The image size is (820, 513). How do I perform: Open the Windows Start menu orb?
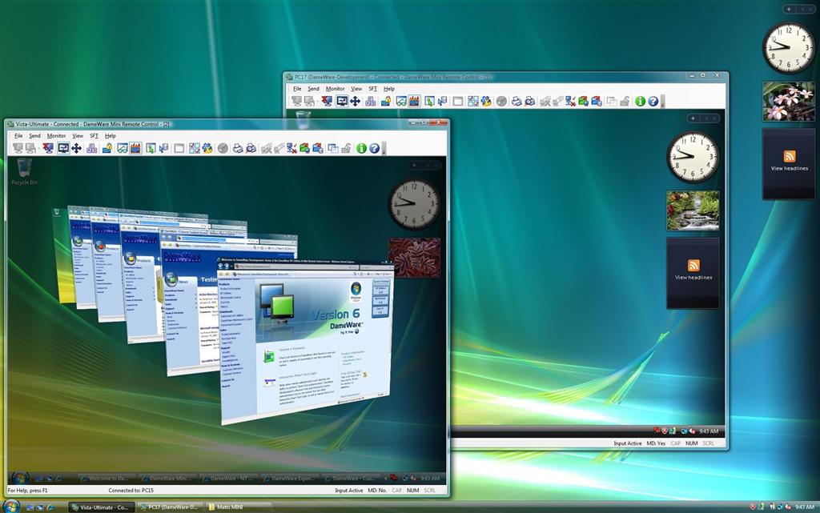11,507
